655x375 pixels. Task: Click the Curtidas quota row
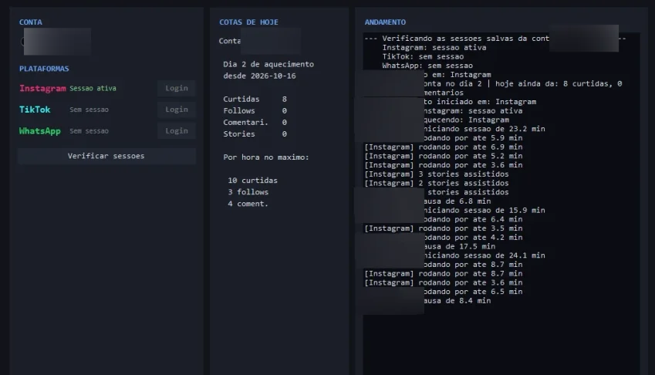pyautogui.click(x=255, y=99)
